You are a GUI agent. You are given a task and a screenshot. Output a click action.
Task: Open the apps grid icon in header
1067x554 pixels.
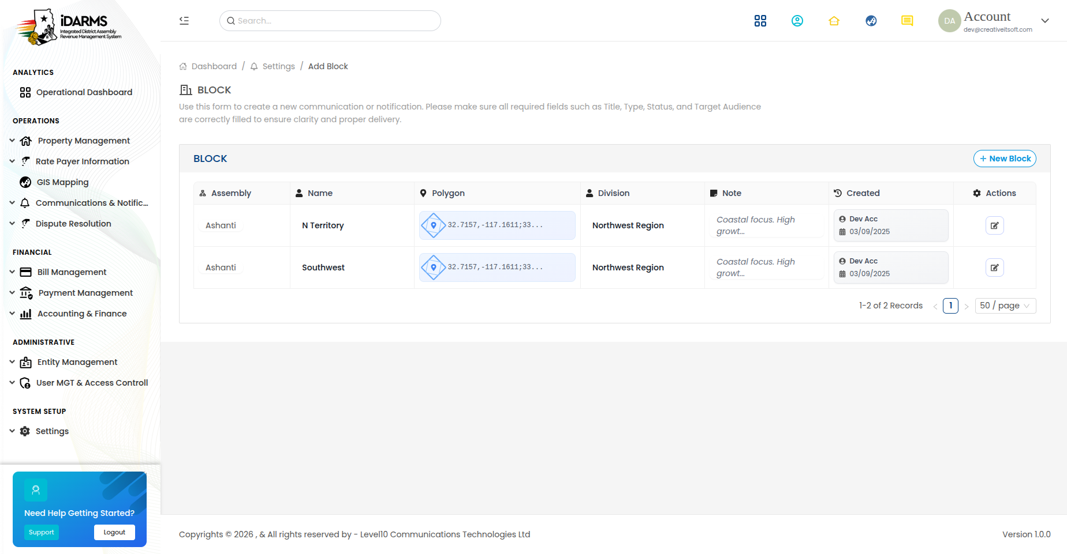click(760, 21)
